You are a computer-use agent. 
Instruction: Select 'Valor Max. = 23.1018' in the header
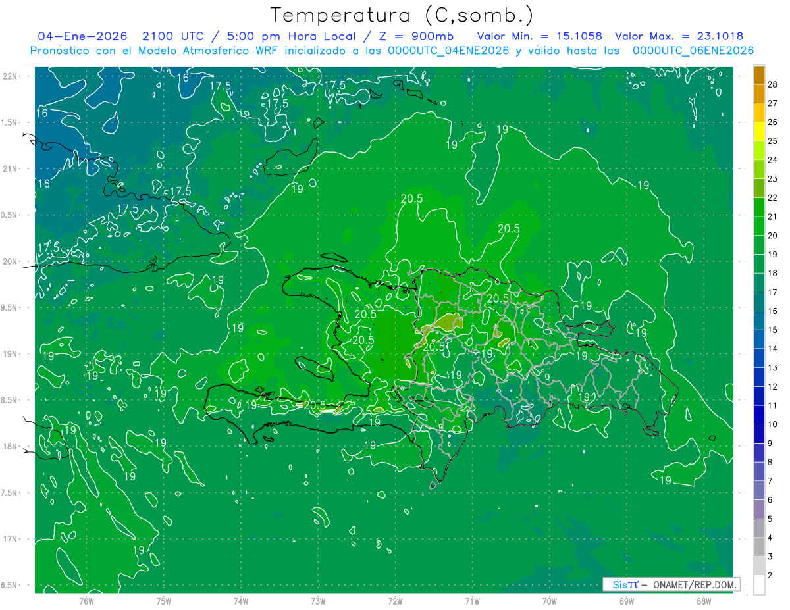click(x=679, y=36)
